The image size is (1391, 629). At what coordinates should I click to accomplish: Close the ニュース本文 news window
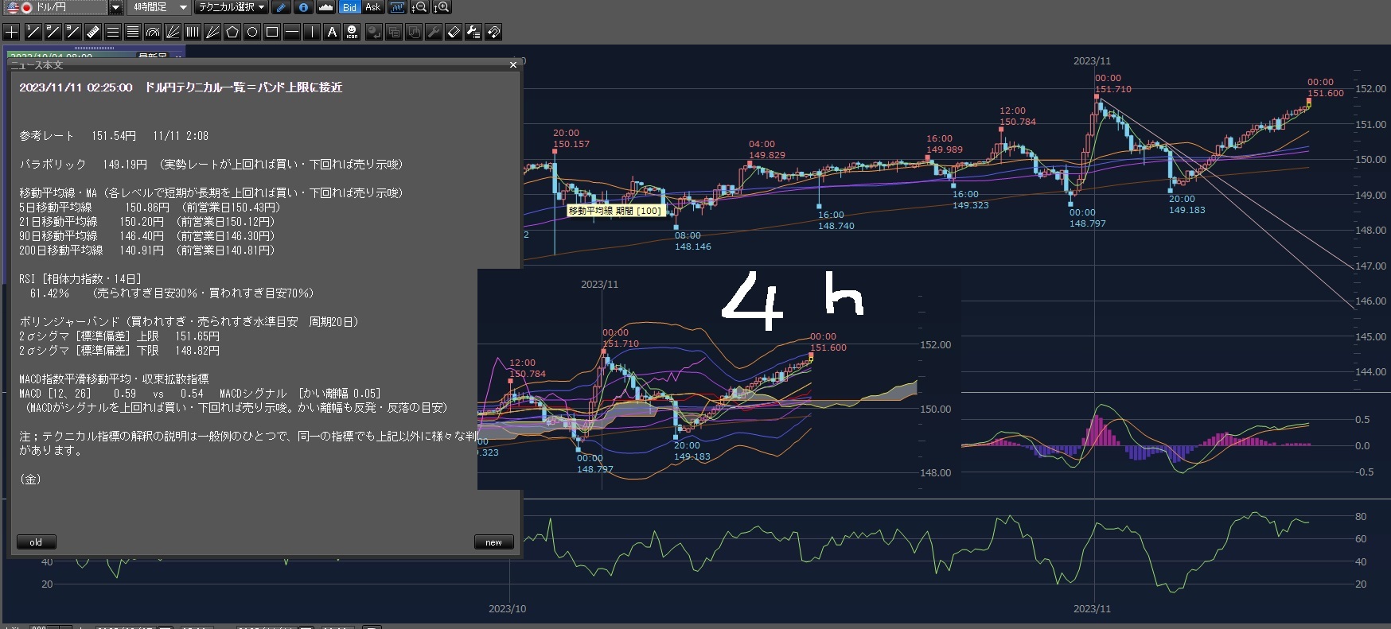coord(512,65)
